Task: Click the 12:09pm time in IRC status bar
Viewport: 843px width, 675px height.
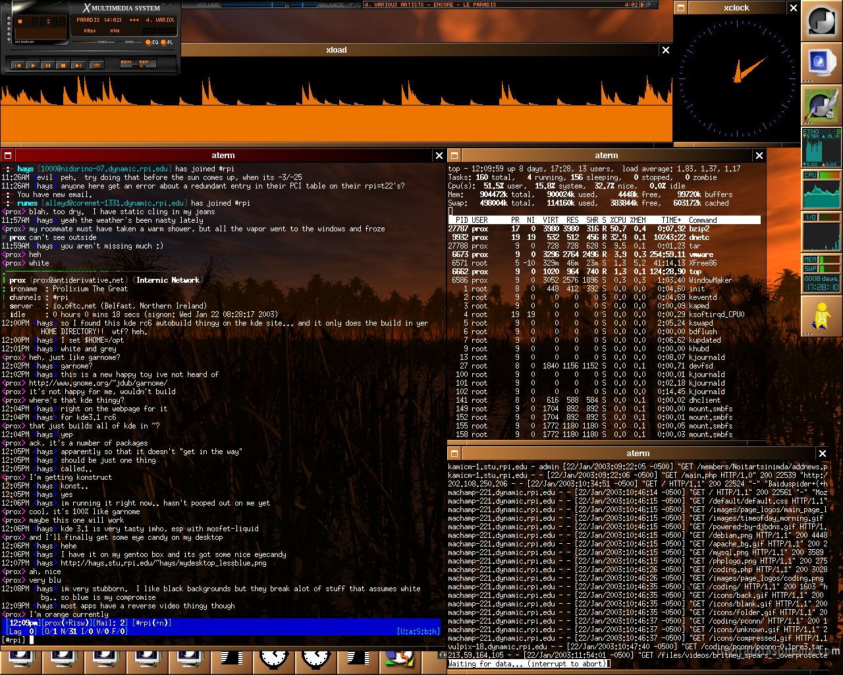Action: coord(23,623)
